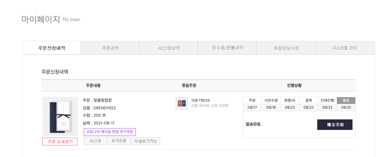Viewport: 392px width, 157px height.
Task: Open the 주문신청내역 tab
Action: pyautogui.click(x=52, y=48)
